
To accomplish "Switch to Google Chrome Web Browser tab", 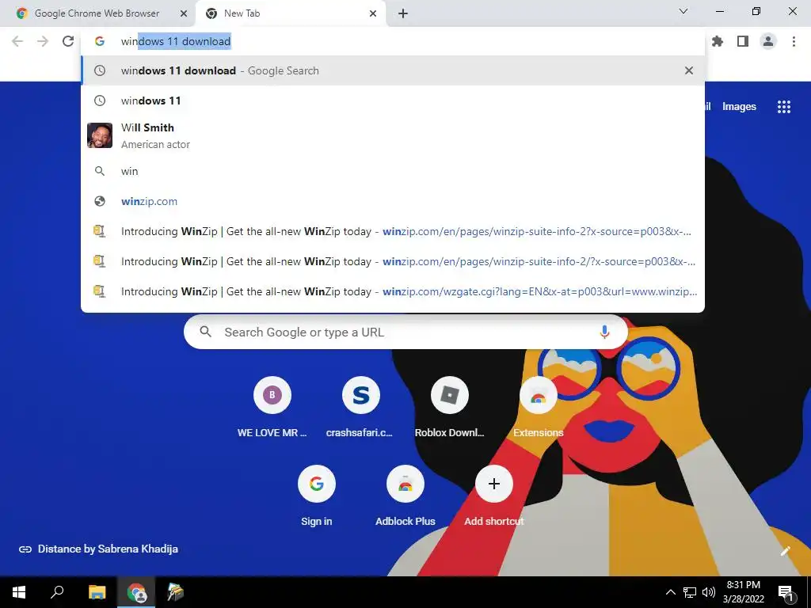I will (x=97, y=13).
